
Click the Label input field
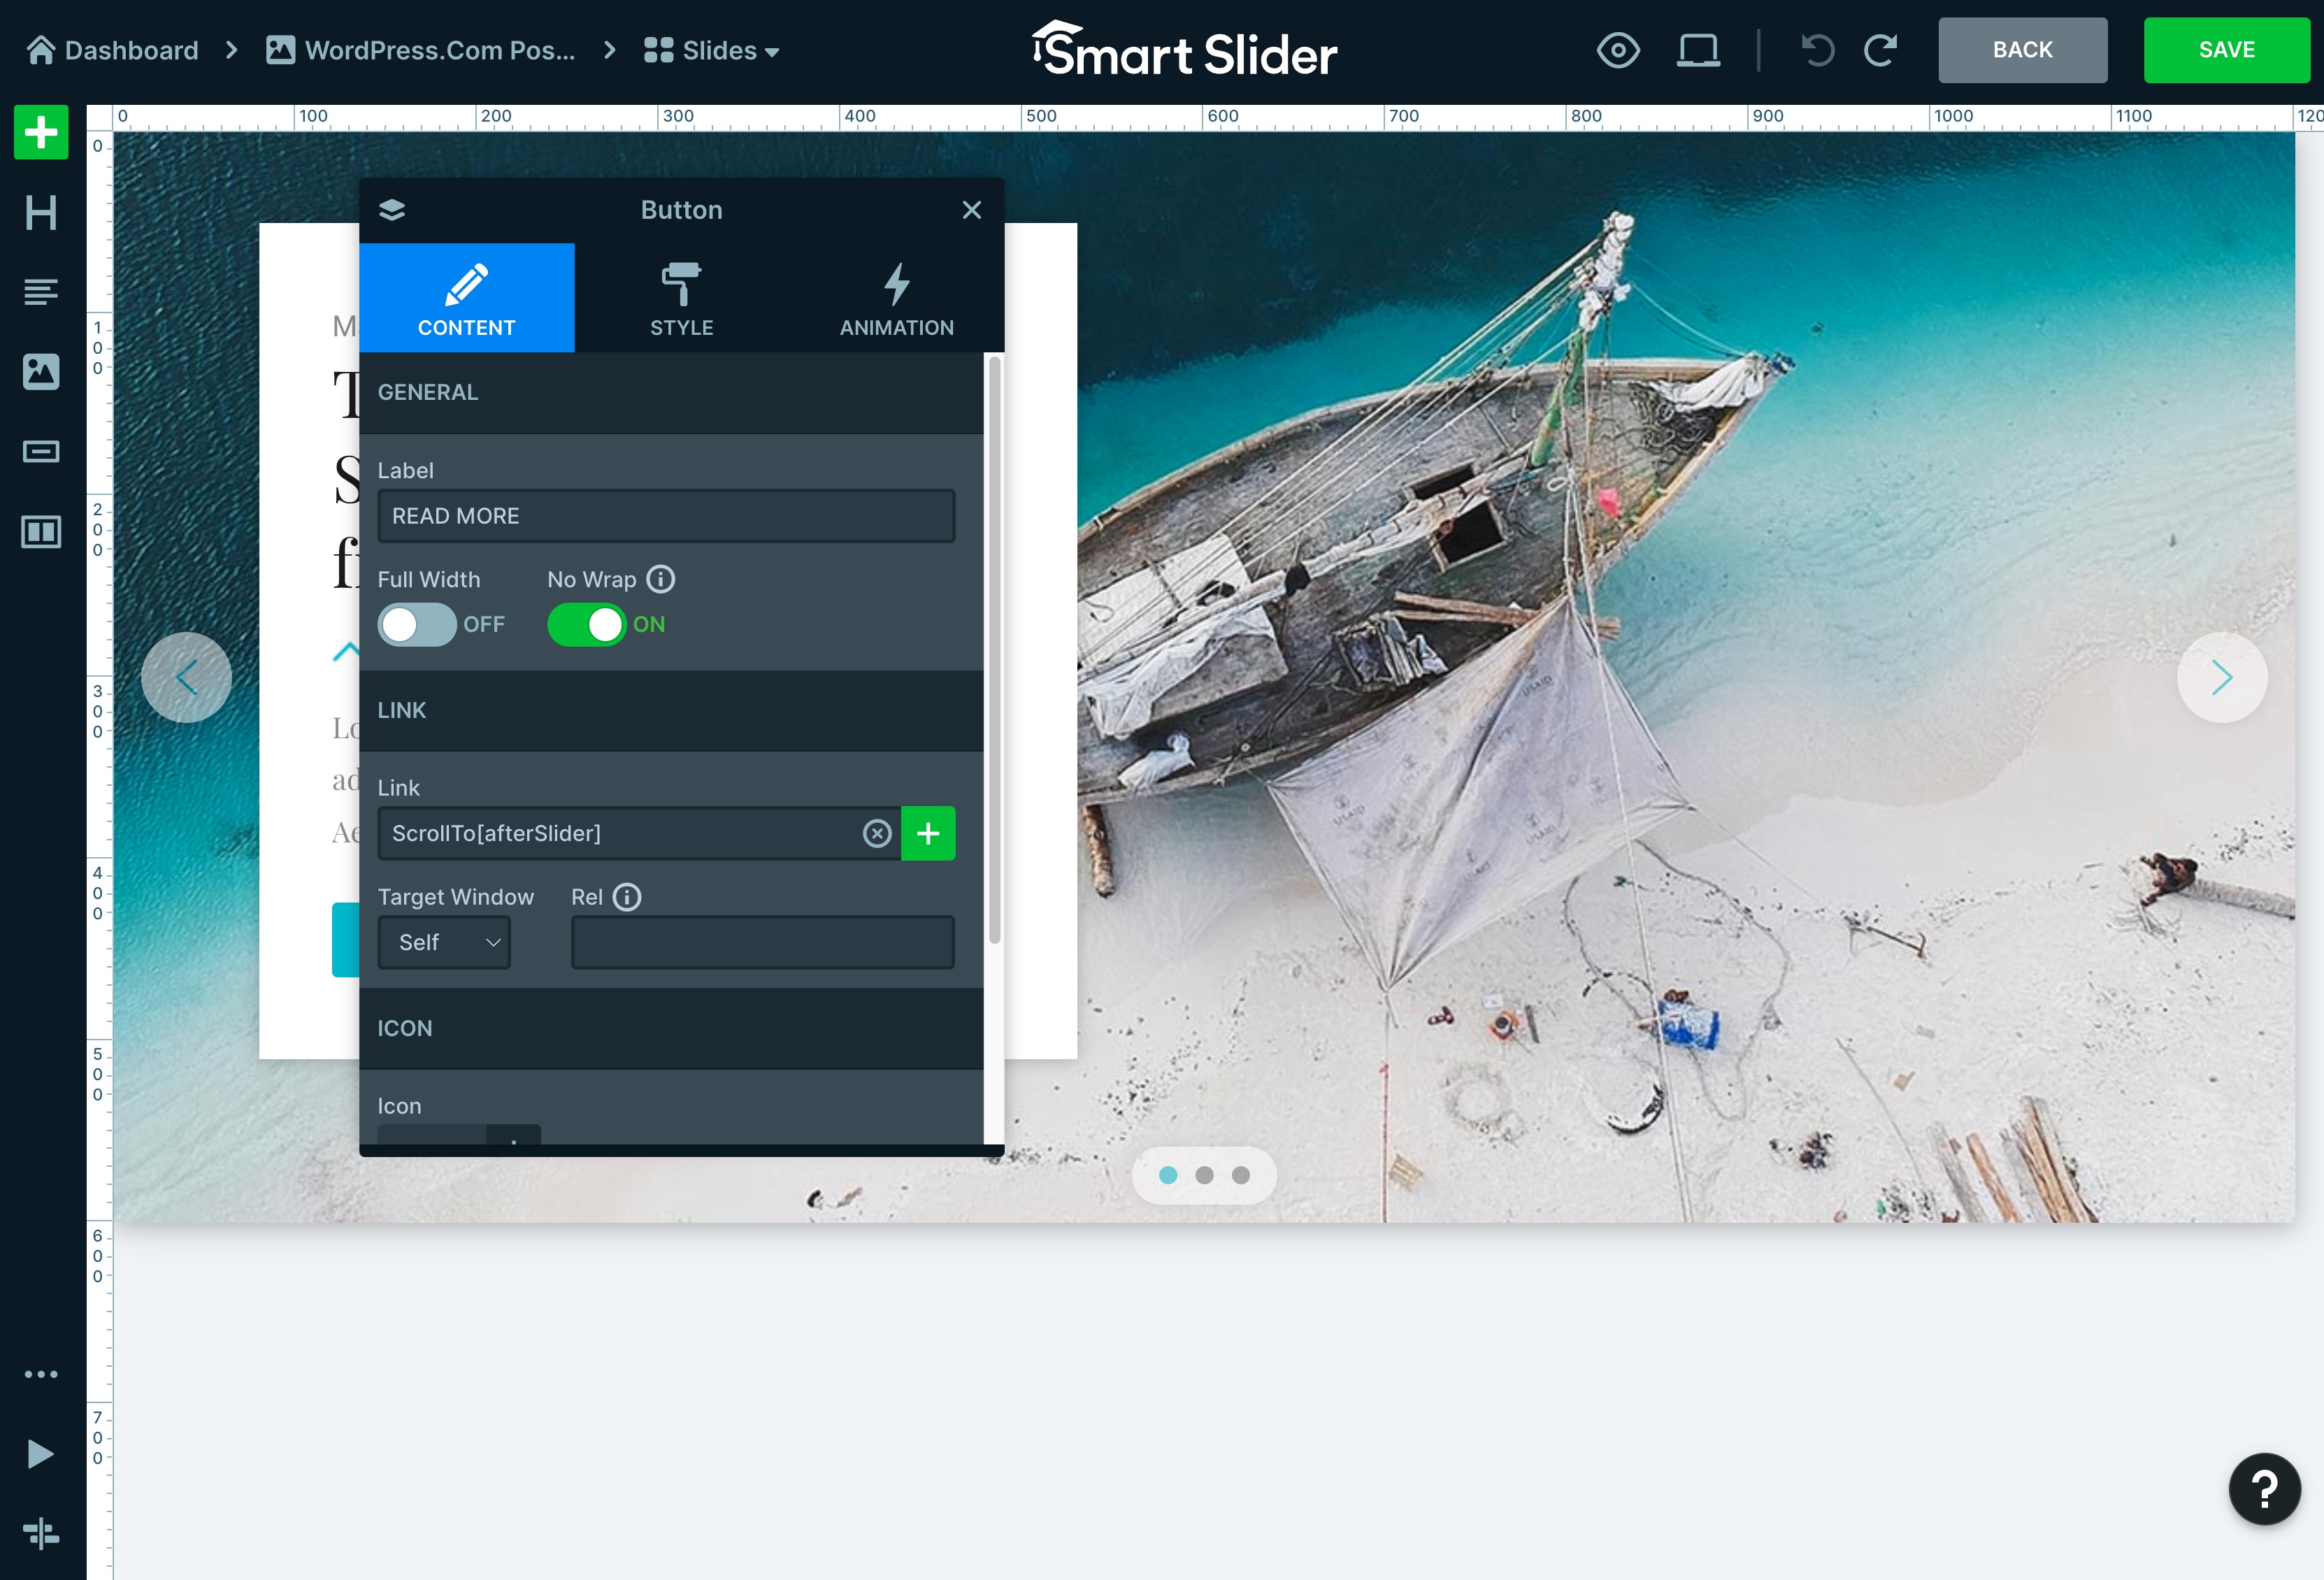[x=666, y=517]
